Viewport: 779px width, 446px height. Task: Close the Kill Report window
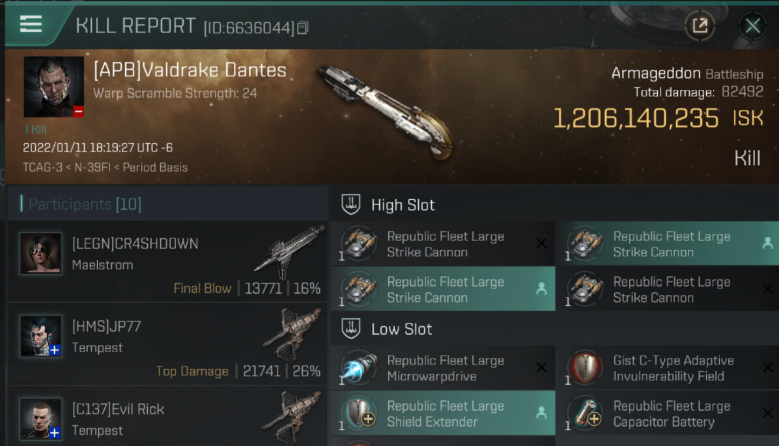click(x=752, y=26)
